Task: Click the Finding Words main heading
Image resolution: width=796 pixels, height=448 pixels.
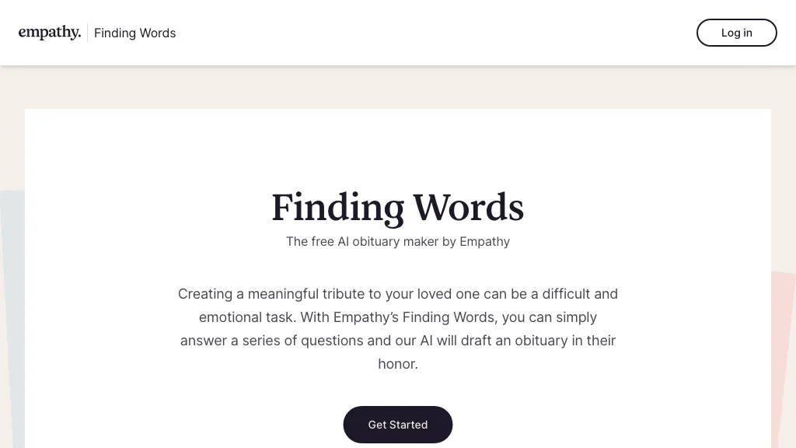Action: tap(398, 208)
